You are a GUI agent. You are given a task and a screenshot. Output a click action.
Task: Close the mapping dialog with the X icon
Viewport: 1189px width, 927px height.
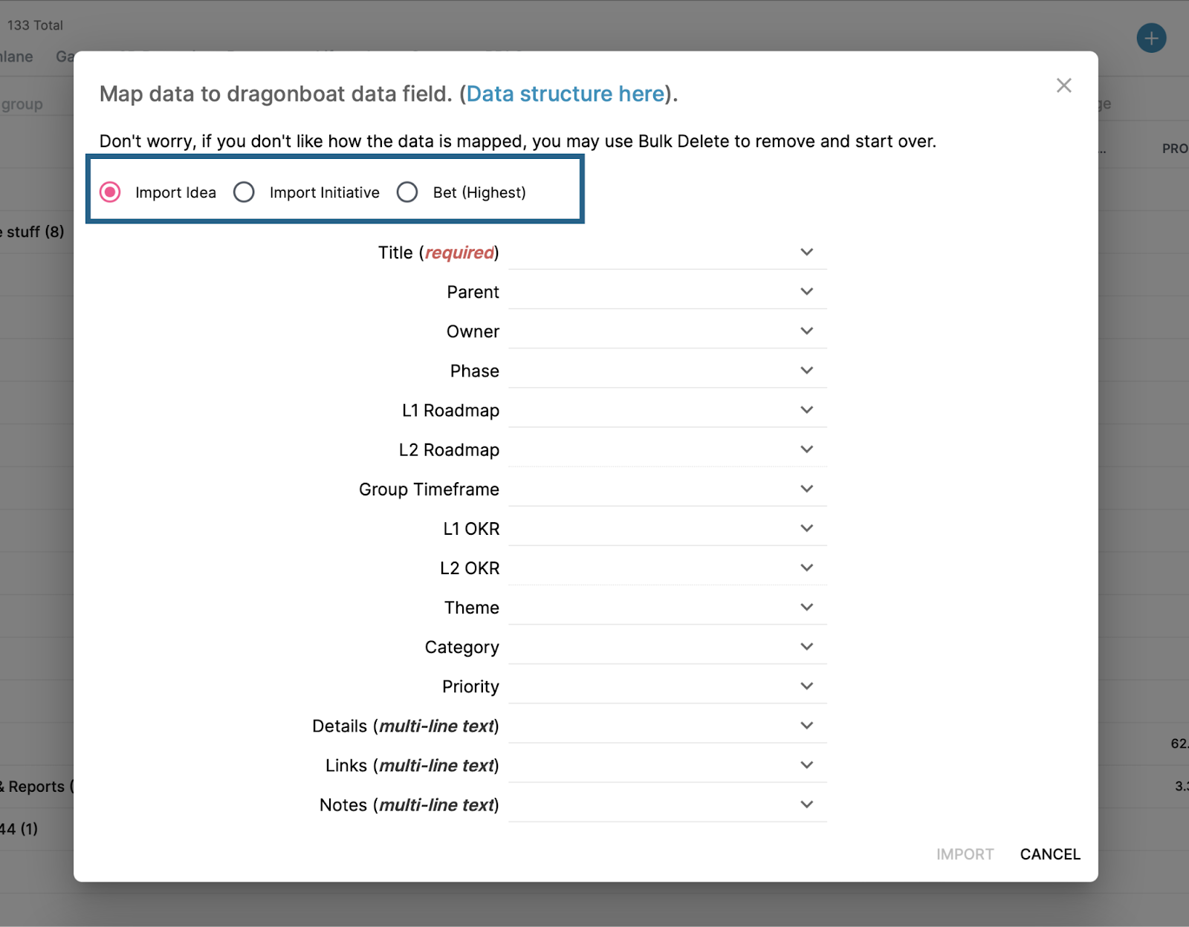click(1063, 85)
